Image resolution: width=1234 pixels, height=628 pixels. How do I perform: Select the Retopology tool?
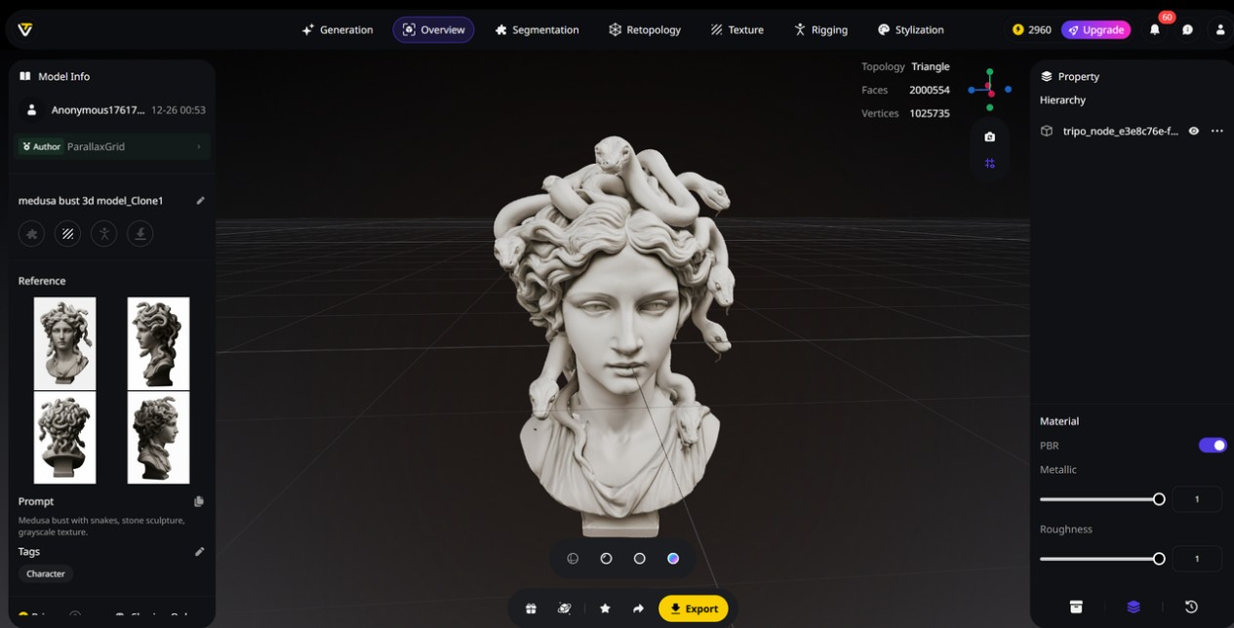click(x=644, y=29)
